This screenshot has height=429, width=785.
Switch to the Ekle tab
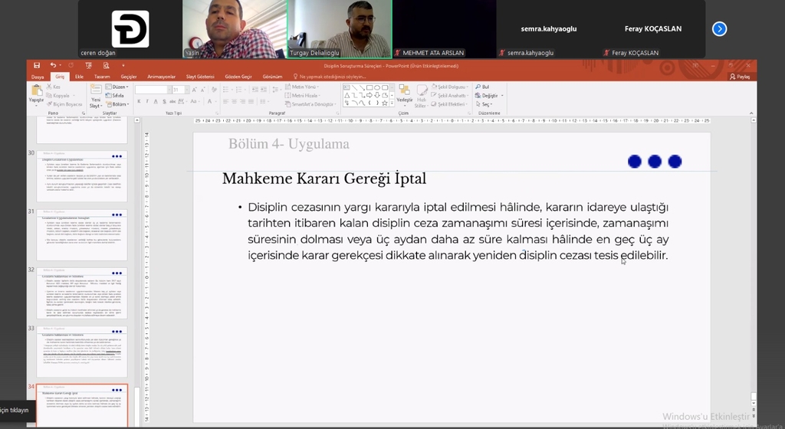click(x=79, y=77)
